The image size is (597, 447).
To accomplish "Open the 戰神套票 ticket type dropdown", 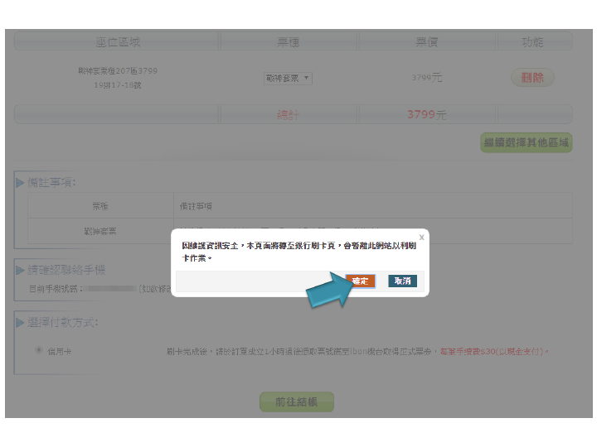I will (288, 78).
